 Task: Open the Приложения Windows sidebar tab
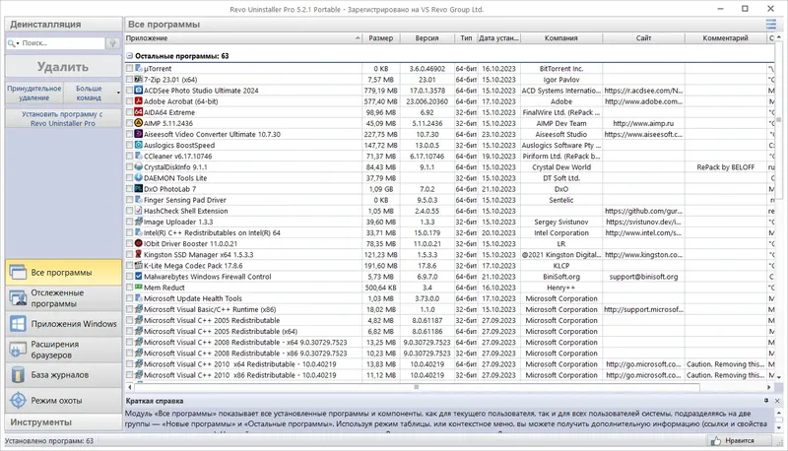point(63,324)
